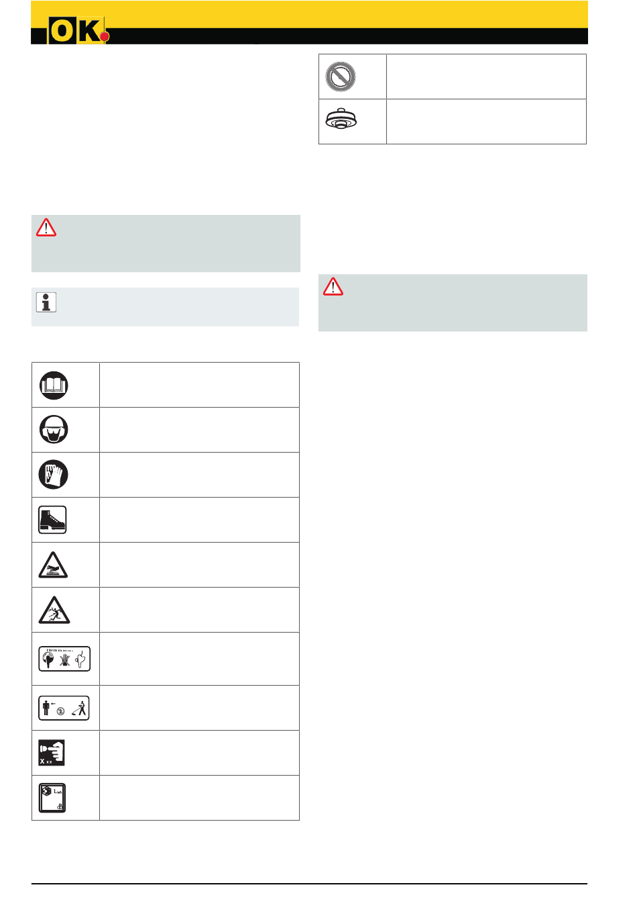Click the warning triangle in right gray box
This screenshot has height=916, width=637.
pyautogui.click(x=333, y=287)
